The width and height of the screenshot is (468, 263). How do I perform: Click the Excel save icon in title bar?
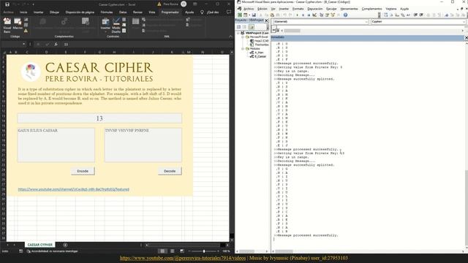(x=7, y=4)
